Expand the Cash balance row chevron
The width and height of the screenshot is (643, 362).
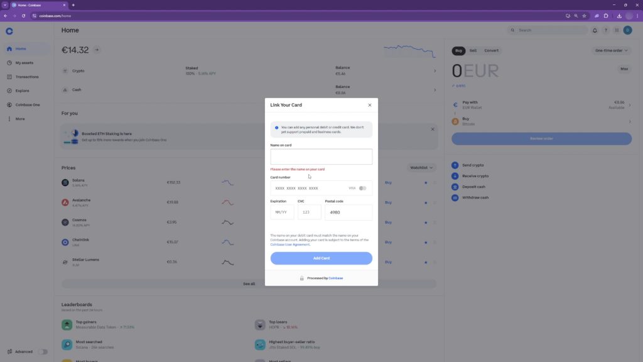point(435,90)
